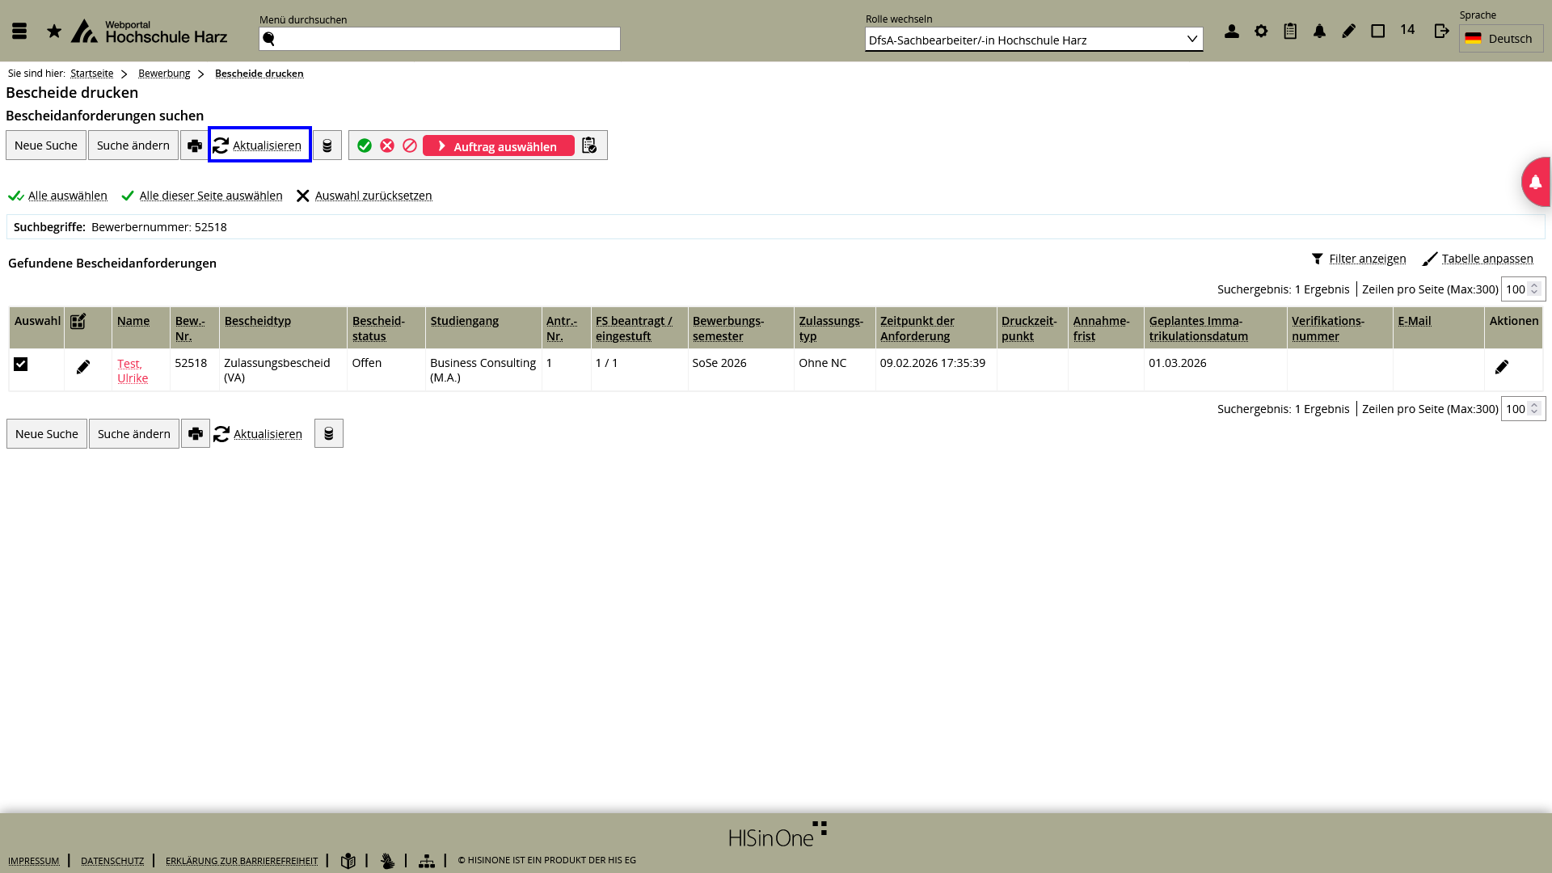Uncheck the Auswahl checkbox for Test, Ulrike
Screen dimensions: 1552x873
[x=21, y=365]
